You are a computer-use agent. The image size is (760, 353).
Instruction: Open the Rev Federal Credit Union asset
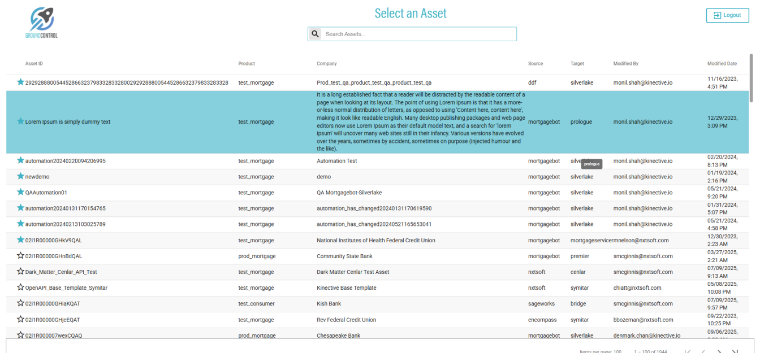click(x=346, y=320)
